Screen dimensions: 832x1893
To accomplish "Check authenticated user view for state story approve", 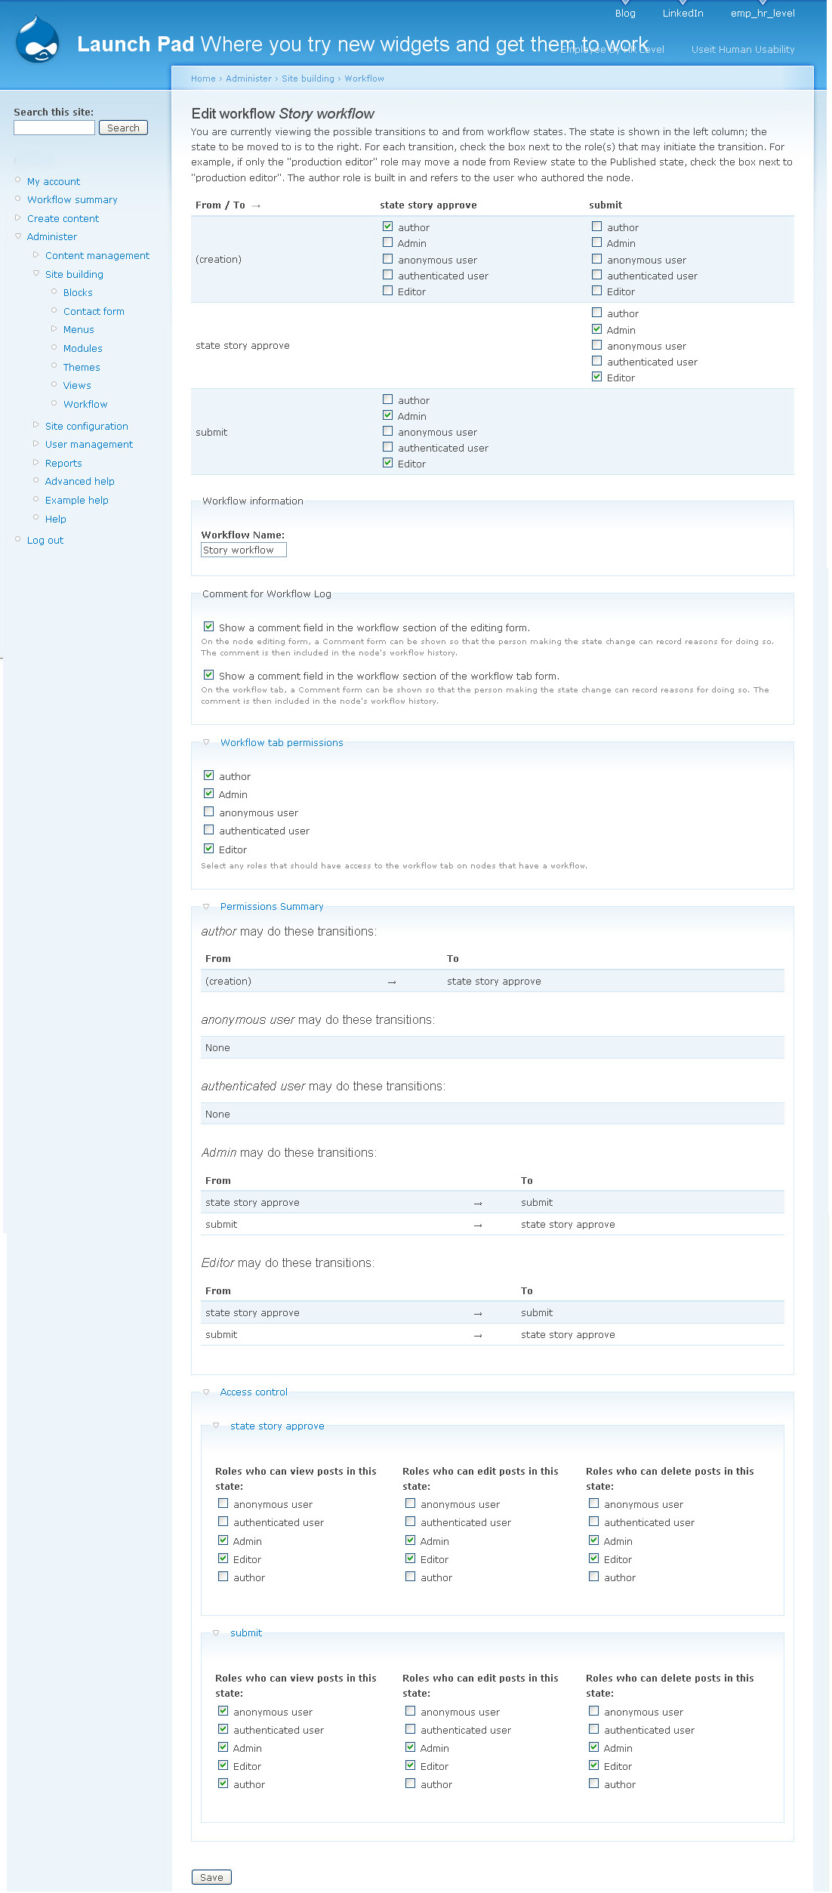I will tap(223, 1521).
